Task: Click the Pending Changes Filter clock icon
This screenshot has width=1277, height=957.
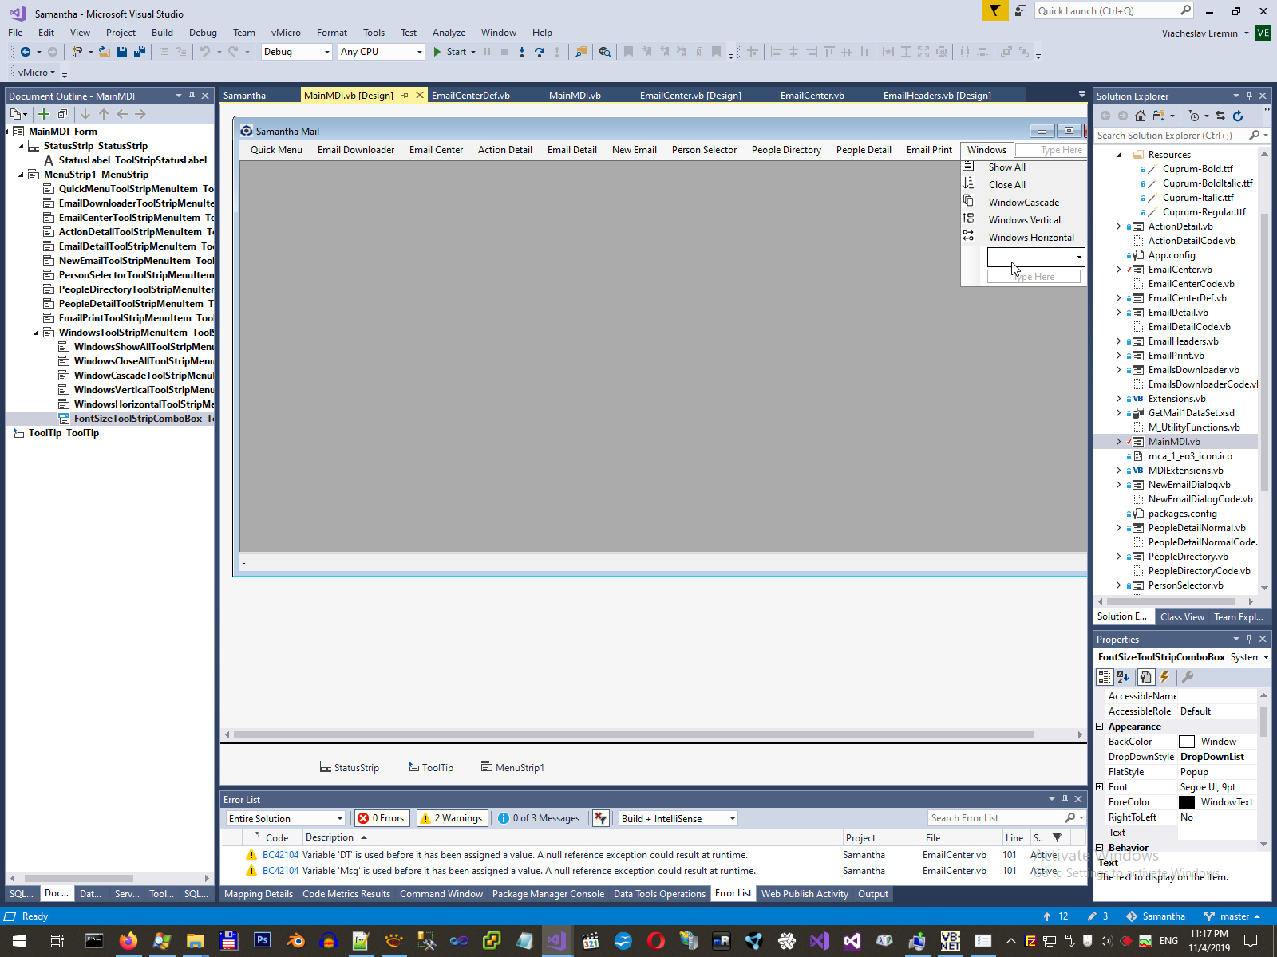Action: 1194,116
